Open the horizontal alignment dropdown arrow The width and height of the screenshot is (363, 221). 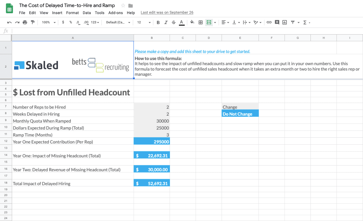point(228,22)
